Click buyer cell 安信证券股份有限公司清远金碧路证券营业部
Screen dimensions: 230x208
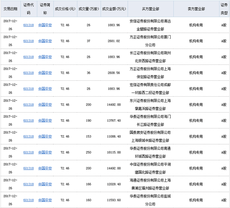click(x=150, y=25)
